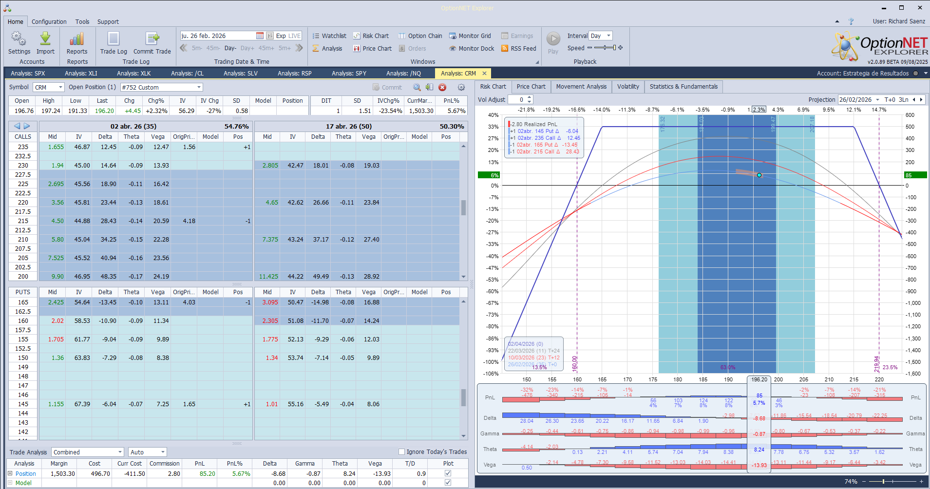
Task: Step forward one day with Day+ button
Action: (x=247, y=48)
